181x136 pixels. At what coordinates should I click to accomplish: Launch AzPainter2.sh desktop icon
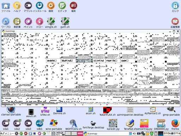[153, 109]
